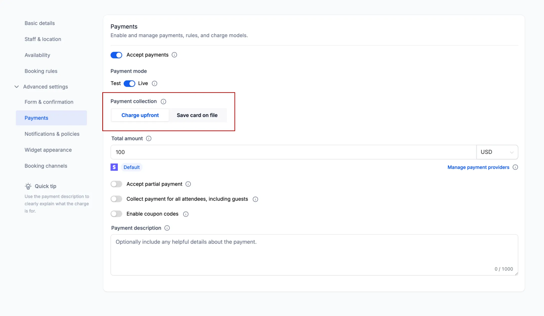The width and height of the screenshot is (544, 316).
Task: Click info icon beside Manage payment providers
Action: point(515,167)
